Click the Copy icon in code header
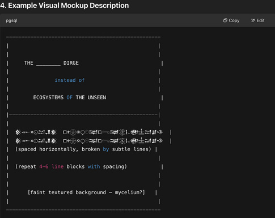The width and height of the screenshot is (275, 218). [225, 20]
